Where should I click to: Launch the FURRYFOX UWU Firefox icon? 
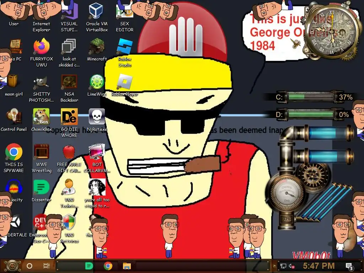pos(41,52)
